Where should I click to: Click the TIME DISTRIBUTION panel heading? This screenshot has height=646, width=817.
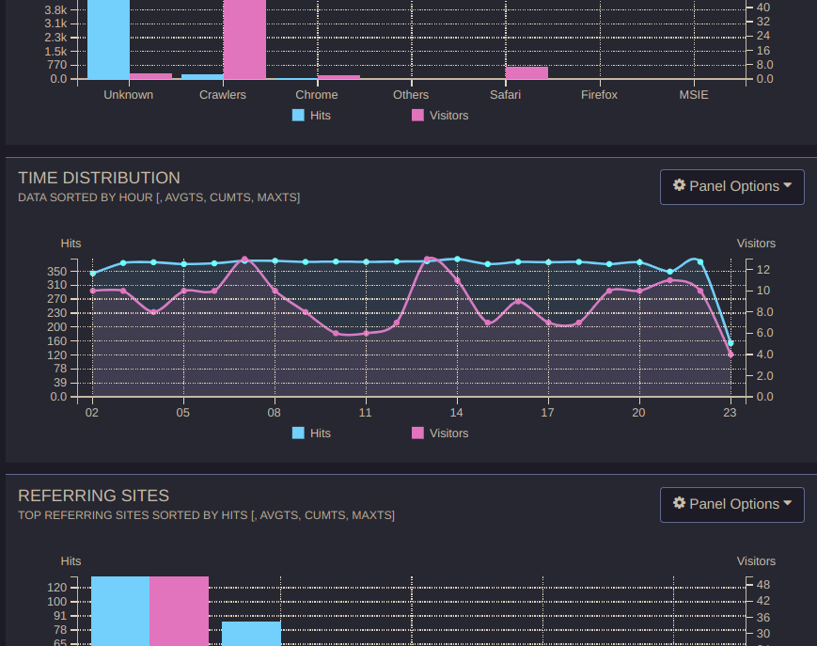[x=100, y=178]
